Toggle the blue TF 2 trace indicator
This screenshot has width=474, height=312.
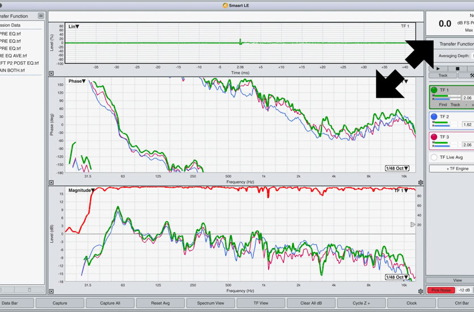pos(434,117)
